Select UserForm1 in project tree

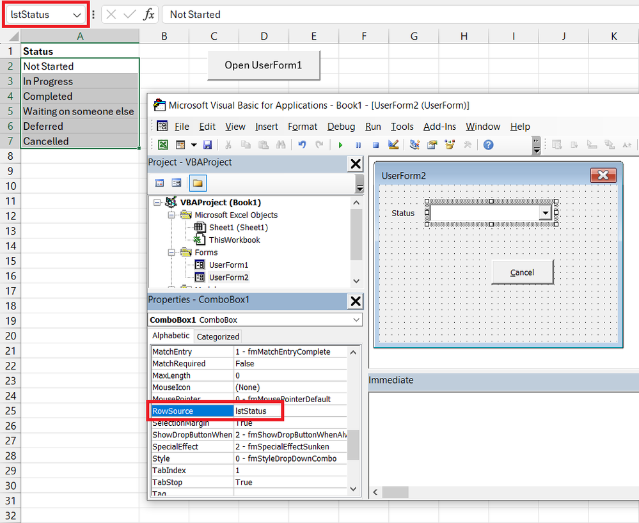(x=228, y=265)
